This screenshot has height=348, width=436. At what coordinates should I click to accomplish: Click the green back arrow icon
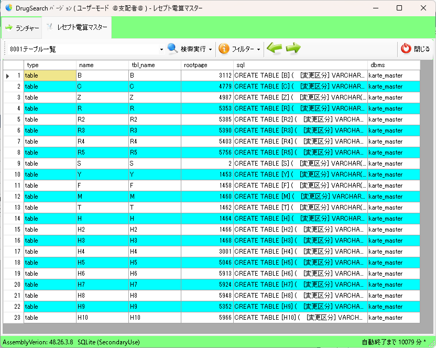click(274, 48)
